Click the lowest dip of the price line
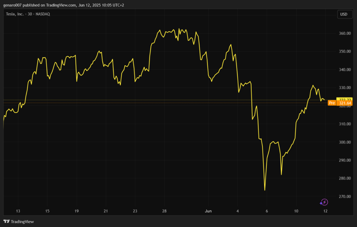 [265, 190]
